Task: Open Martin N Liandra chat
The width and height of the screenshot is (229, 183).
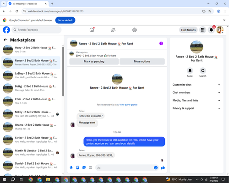Action: click(31, 152)
